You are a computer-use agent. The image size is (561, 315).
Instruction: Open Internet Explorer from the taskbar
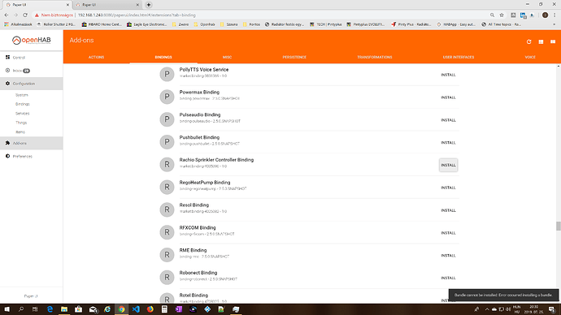click(107, 309)
